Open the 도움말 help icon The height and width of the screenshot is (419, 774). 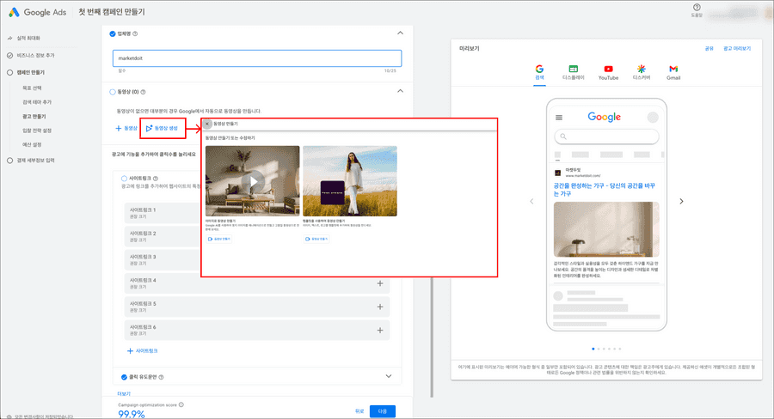click(697, 8)
